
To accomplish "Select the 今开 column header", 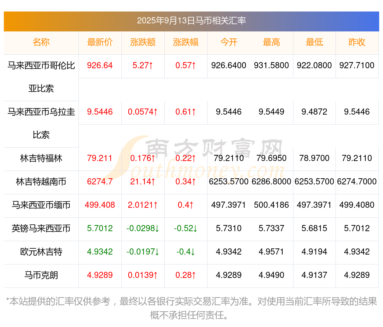I will [x=229, y=42].
